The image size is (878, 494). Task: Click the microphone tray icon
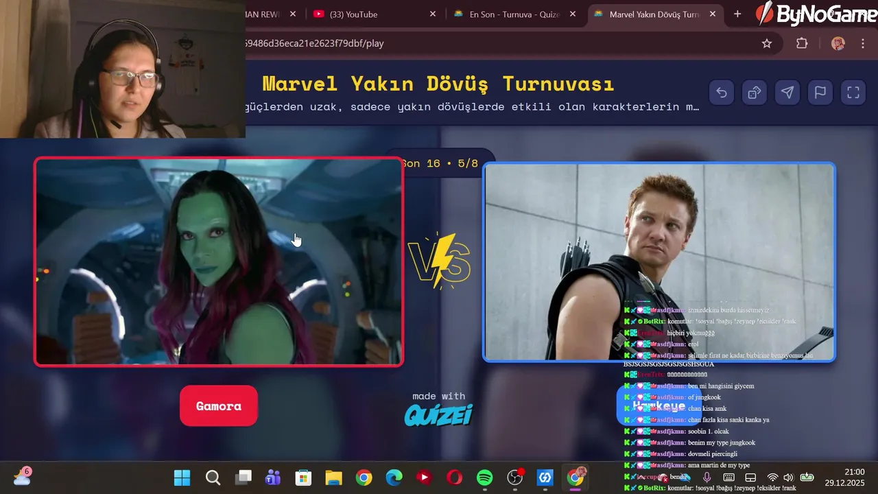(707, 478)
